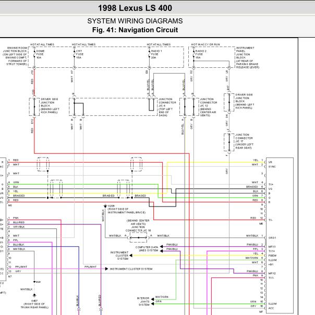Click 'BLU/BLK' wire label at left pin 7
The width and height of the screenshot is (315, 315).
tap(18, 245)
